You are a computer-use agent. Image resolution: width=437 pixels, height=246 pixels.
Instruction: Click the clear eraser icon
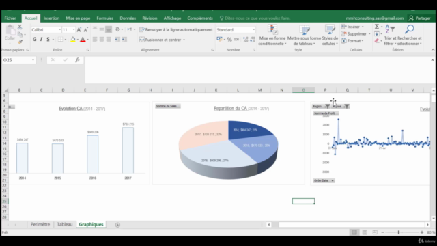(377, 41)
